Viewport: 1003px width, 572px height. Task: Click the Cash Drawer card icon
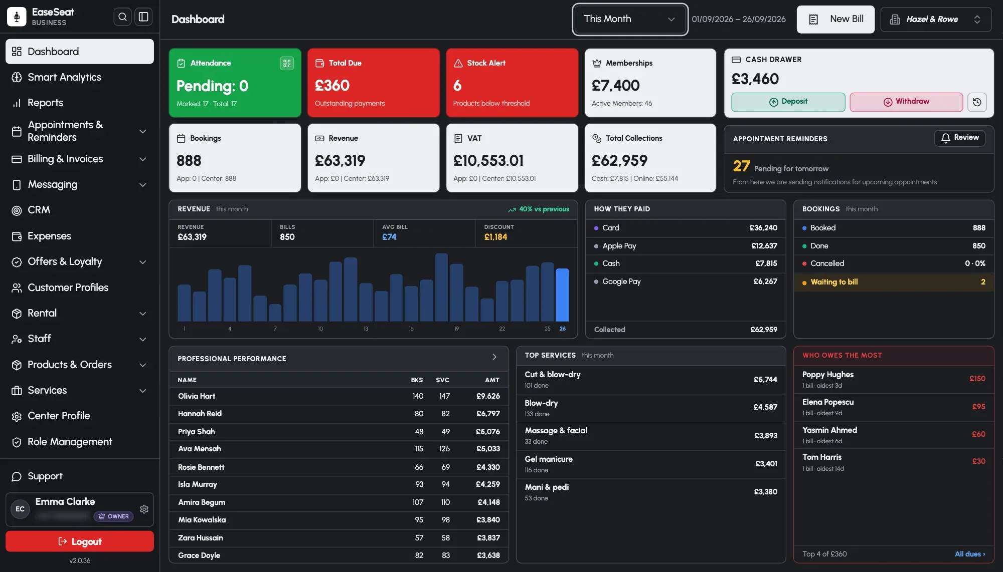[736, 60]
